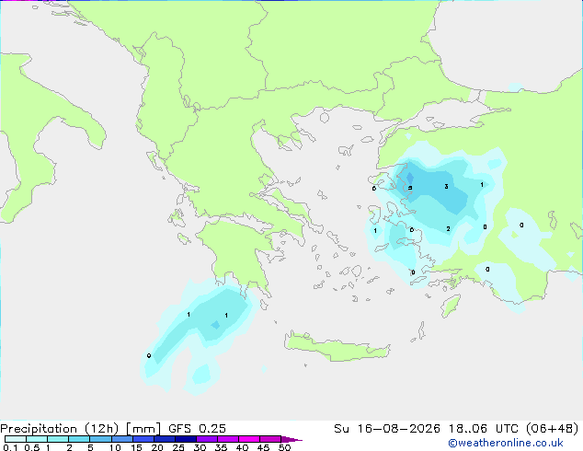This screenshot has width=583, height=451.
Task: Click the '20' legend scale label
Action: (x=157, y=447)
